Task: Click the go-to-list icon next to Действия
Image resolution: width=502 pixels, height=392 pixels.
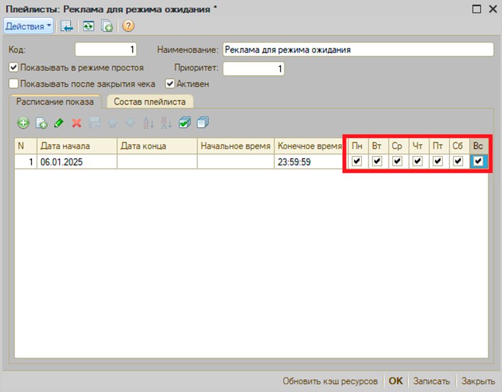Action: (67, 26)
